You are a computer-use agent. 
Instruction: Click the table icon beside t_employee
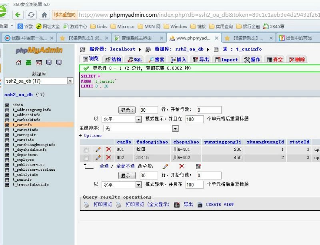pyautogui.click(x=7, y=160)
